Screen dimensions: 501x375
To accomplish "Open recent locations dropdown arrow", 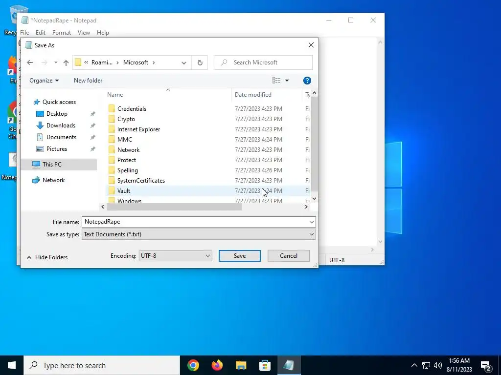I will [56, 62].
